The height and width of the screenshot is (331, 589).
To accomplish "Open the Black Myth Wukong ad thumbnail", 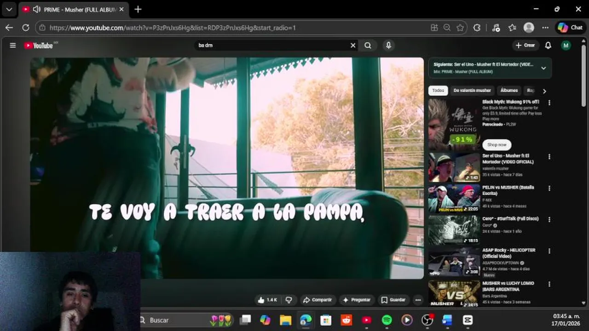I will (x=454, y=124).
